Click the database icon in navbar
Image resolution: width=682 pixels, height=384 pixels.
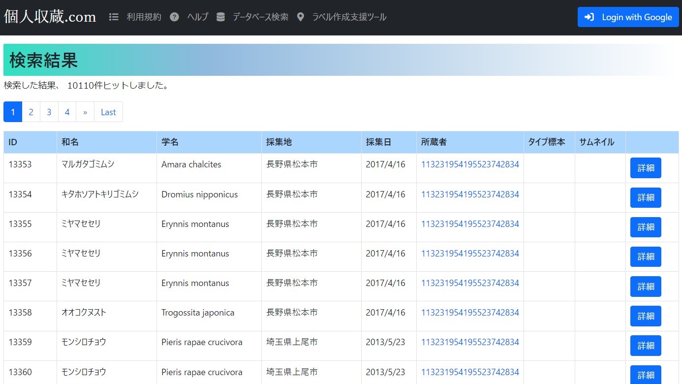[220, 17]
